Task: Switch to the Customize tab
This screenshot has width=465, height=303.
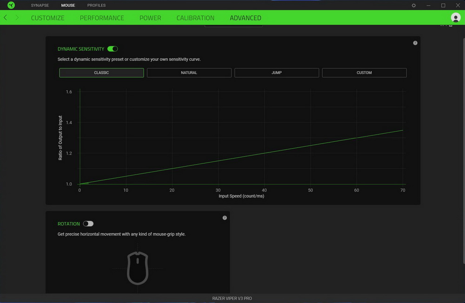Action: 47,18
